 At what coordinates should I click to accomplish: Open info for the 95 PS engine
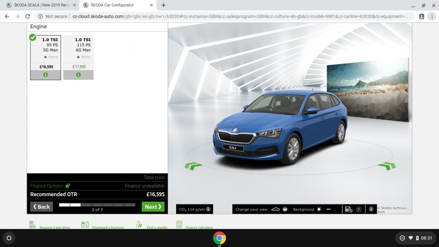[x=46, y=75]
